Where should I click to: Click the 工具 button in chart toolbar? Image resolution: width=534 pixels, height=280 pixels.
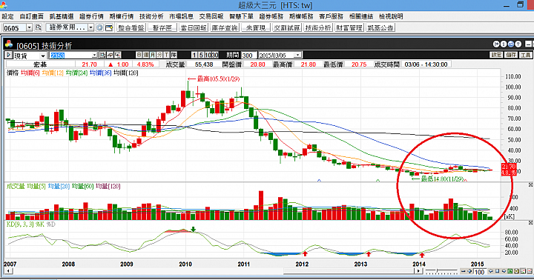click(525, 55)
